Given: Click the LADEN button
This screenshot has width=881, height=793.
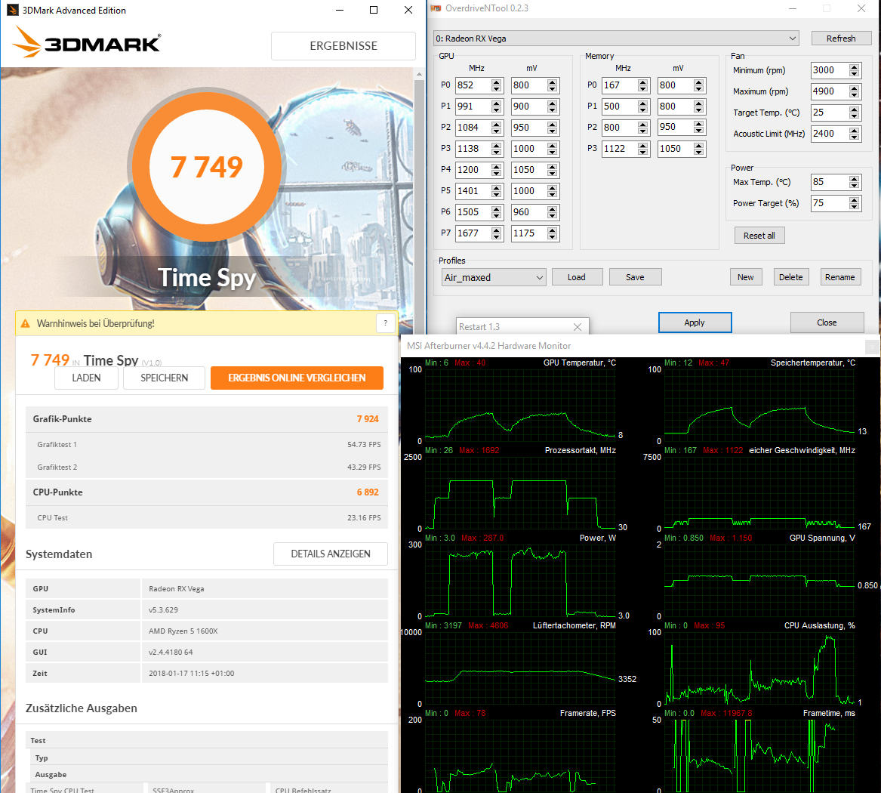Looking at the screenshot, I should [x=86, y=378].
